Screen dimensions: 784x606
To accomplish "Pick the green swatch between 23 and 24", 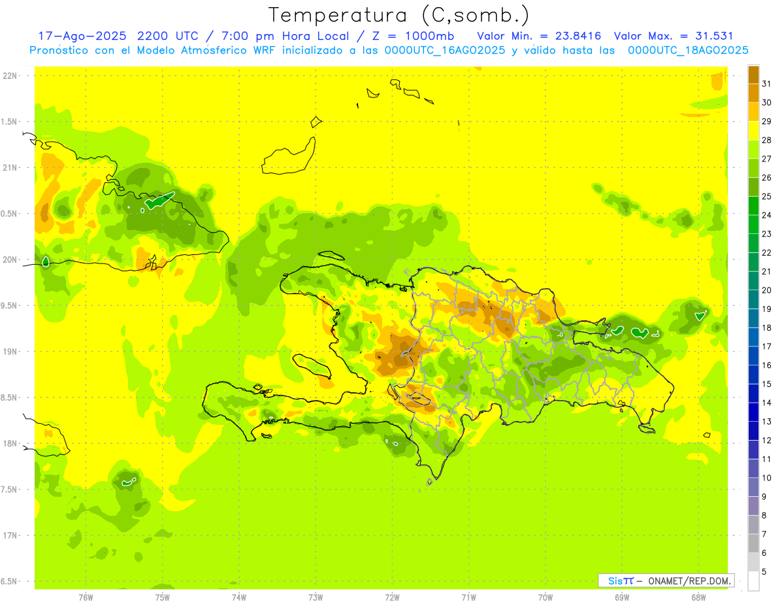I will coord(753,224).
